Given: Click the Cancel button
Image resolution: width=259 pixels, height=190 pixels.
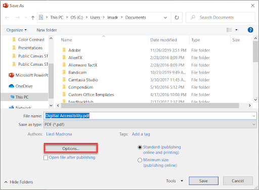Looking at the screenshot, I should click(x=238, y=181).
